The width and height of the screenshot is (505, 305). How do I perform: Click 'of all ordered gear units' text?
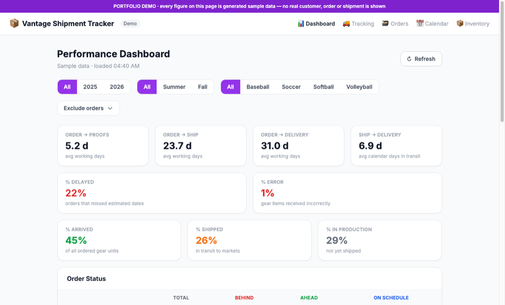(92, 251)
